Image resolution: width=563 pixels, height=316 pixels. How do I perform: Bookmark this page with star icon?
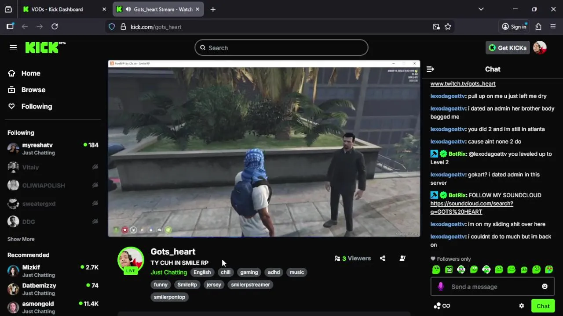pyautogui.click(x=448, y=27)
